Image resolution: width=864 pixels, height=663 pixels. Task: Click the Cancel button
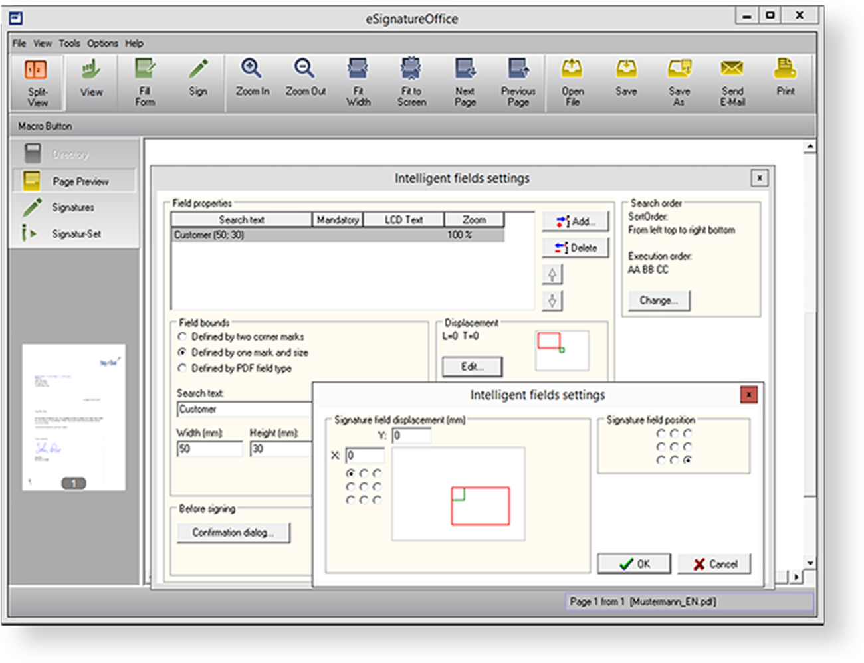point(714,564)
